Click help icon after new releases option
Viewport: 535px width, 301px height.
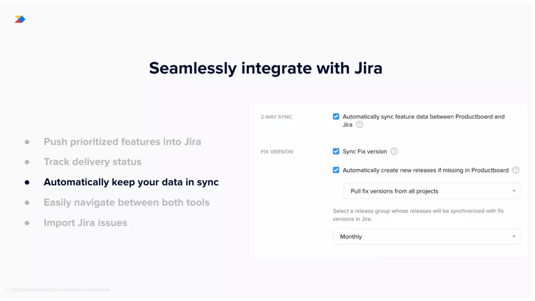(x=516, y=170)
